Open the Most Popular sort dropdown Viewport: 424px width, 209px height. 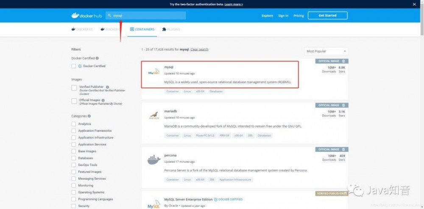click(326, 51)
